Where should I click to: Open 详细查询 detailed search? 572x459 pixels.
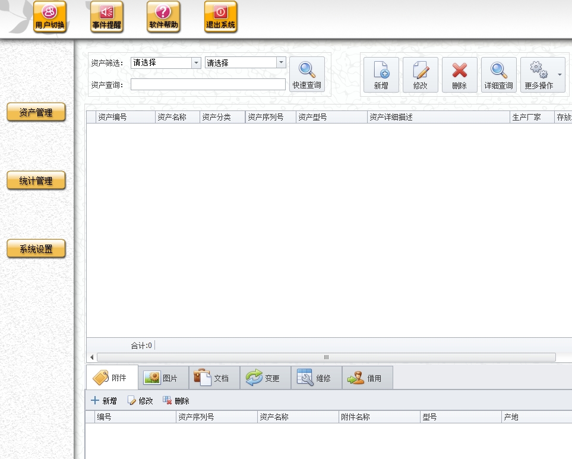498,75
